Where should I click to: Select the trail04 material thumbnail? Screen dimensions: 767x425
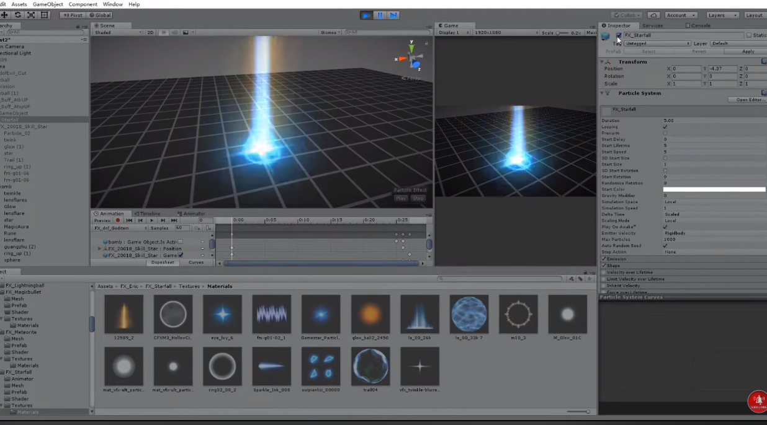tap(370, 367)
